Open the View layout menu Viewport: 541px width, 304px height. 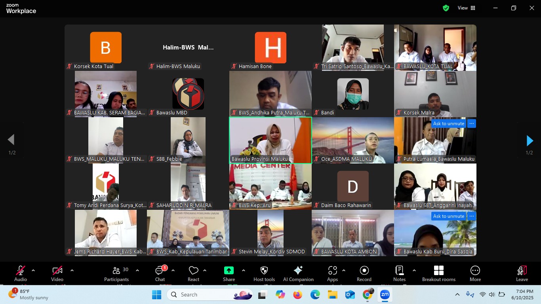(x=467, y=8)
